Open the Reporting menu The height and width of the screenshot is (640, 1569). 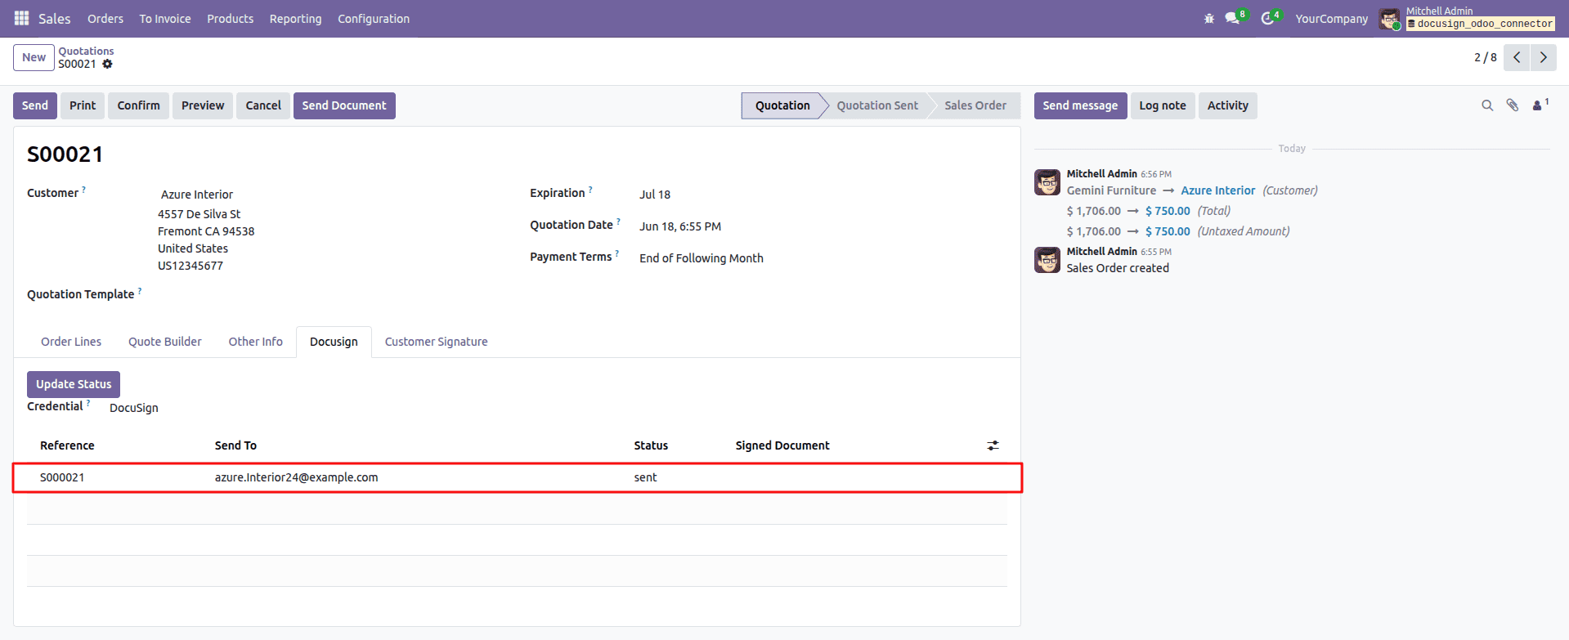(295, 18)
